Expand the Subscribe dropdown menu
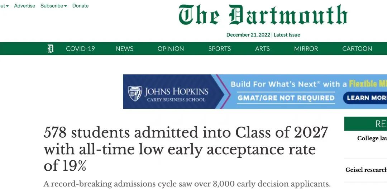This screenshot has height=189, width=387. click(53, 6)
